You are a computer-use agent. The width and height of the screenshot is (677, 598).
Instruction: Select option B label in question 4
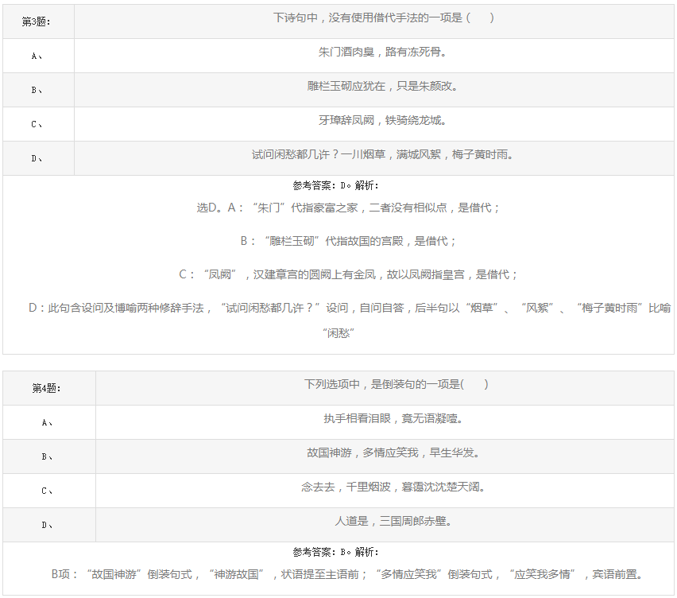point(48,456)
